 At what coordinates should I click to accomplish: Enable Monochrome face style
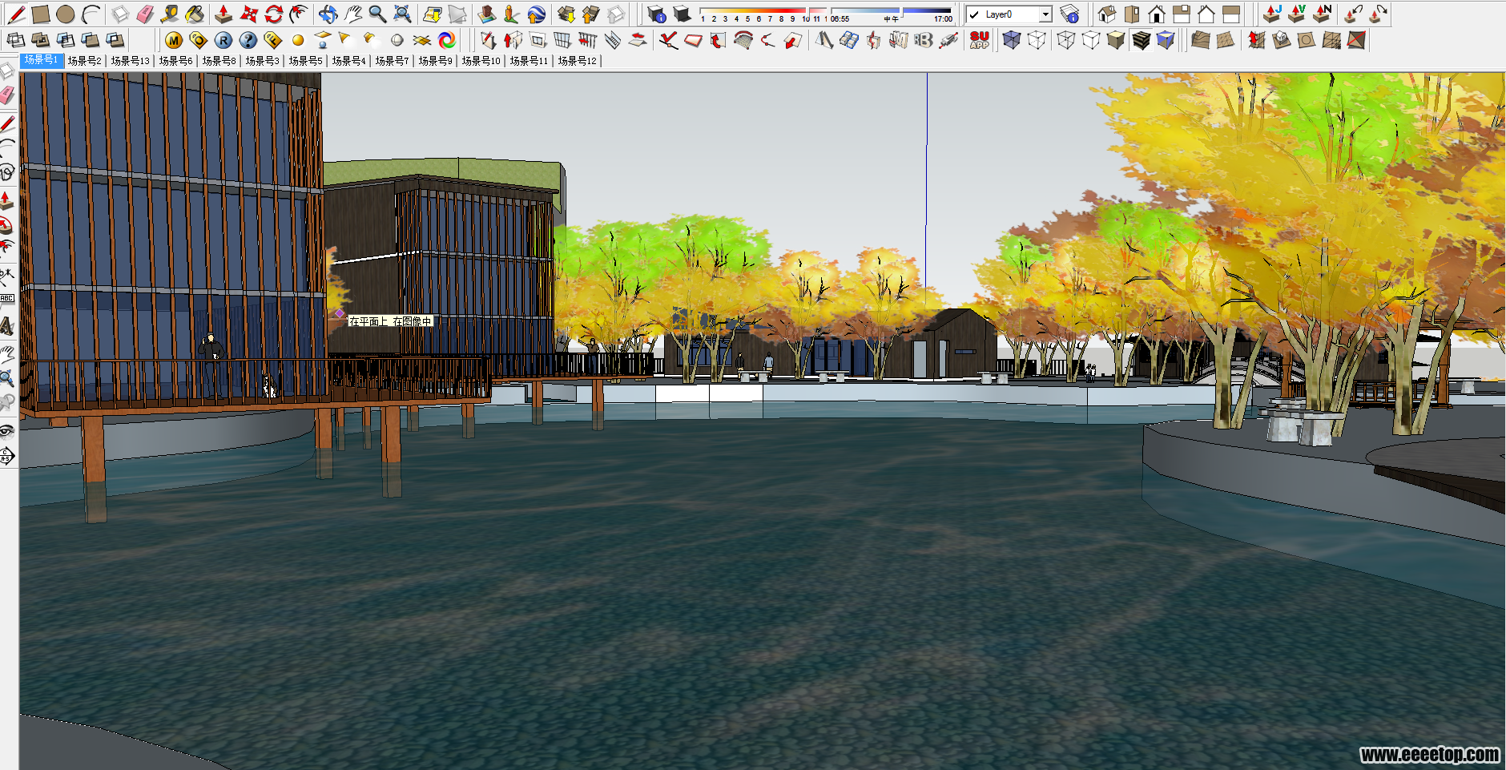(1166, 40)
